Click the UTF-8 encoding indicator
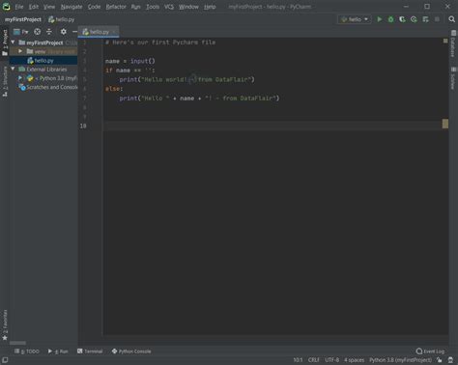The image size is (458, 365). point(331,360)
